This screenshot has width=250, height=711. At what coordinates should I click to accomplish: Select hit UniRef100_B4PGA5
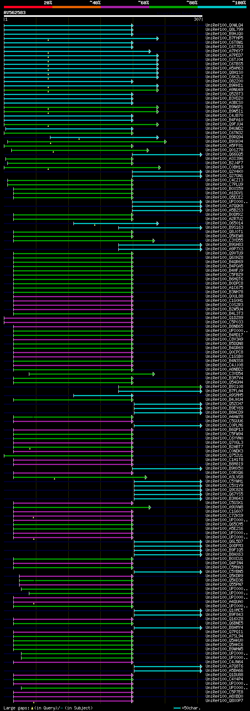coord(224,266)
